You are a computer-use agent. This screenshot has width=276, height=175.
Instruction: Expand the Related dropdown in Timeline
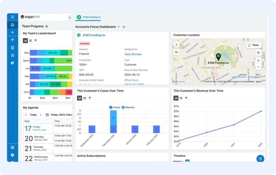(x=179, y=161)
